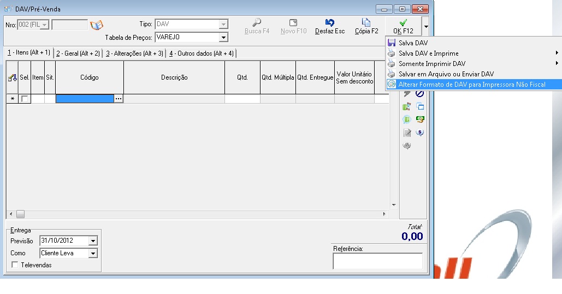Viewport: 562px width, 294px height.
Task: Click the sort icon in grid header corner
Action: (12, 77)
